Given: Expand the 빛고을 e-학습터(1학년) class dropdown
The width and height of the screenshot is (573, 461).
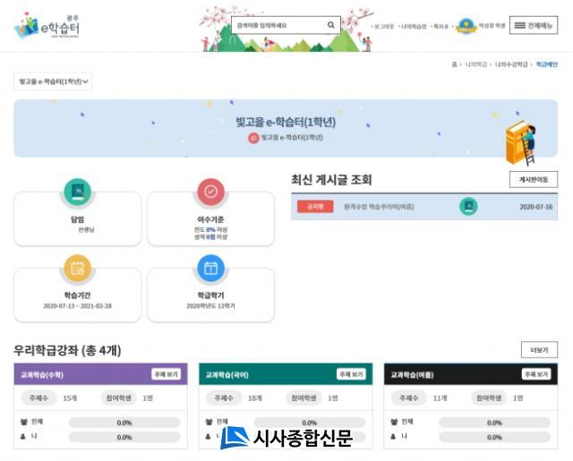Looking at the screenshot, I should pyautogui.click(x=54, y=81).
